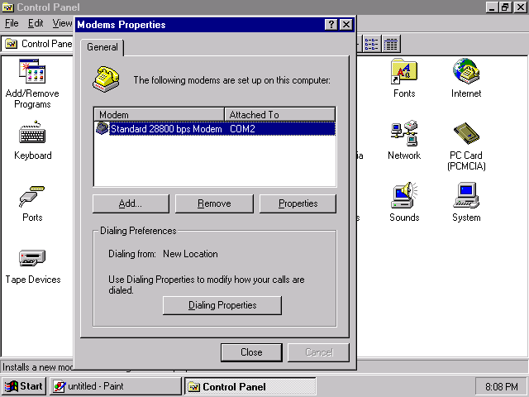Screen dimensions: 529x397
Task: Open modem Properties button
Action: coord(298,203)
